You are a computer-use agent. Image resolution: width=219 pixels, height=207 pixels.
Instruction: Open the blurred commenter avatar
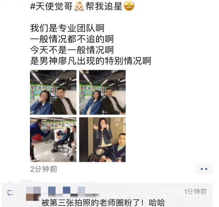coord(33,194)
